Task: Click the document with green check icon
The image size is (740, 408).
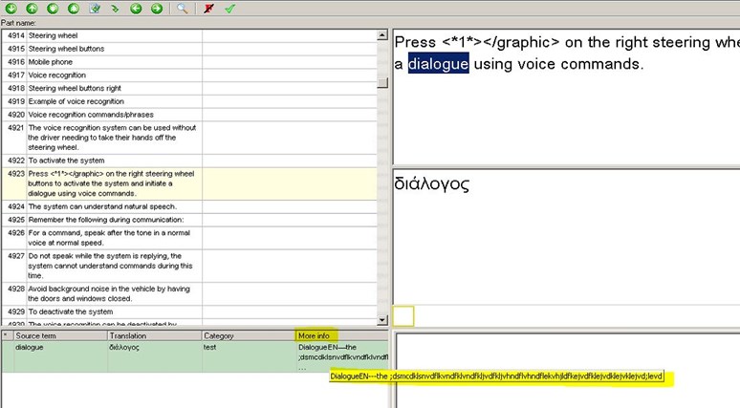Action: [95, 8]
